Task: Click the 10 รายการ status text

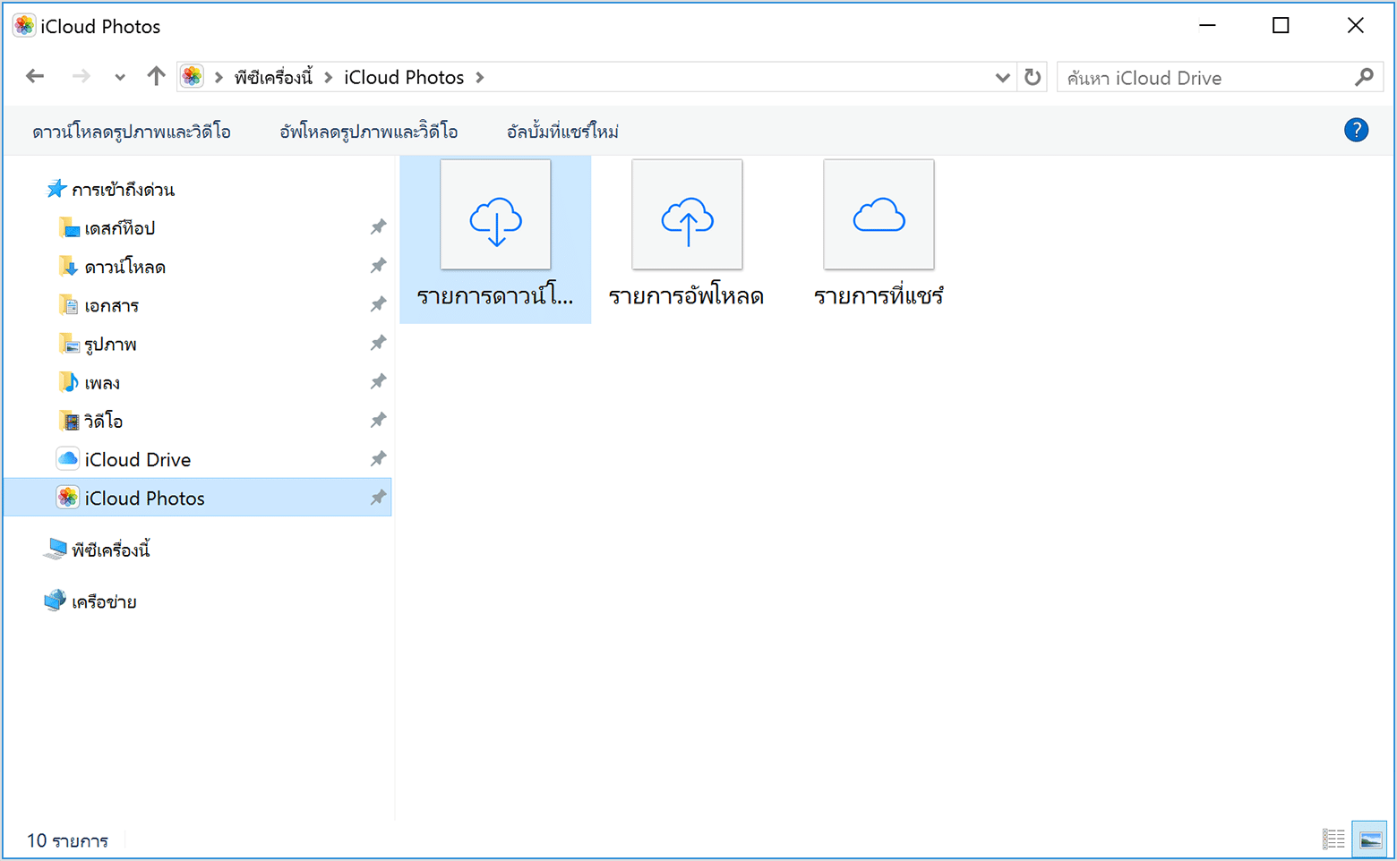Action: 67,840
